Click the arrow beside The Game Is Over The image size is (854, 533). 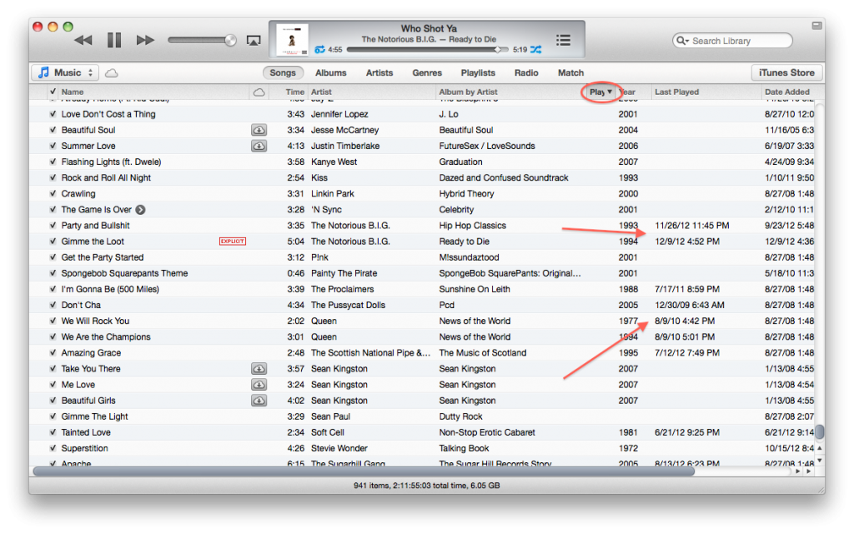[x=140, y=210]
